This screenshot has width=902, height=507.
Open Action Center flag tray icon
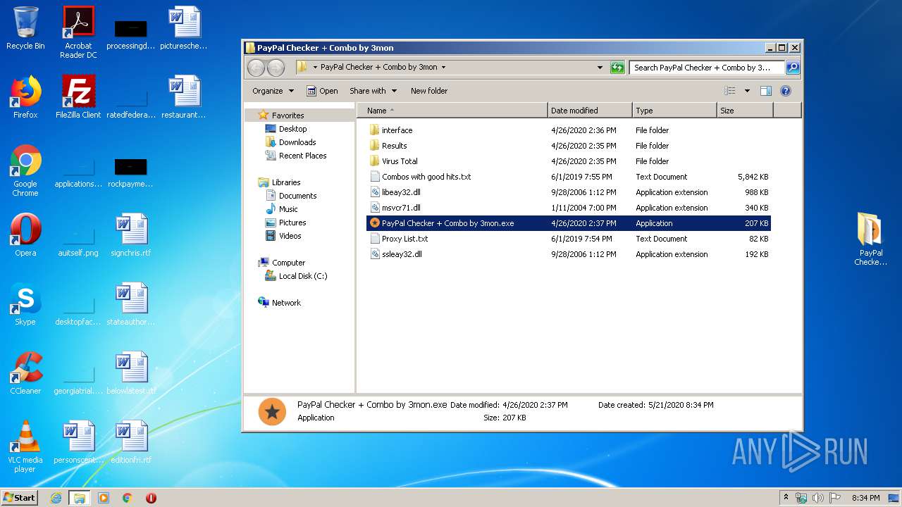coord(835,498)
